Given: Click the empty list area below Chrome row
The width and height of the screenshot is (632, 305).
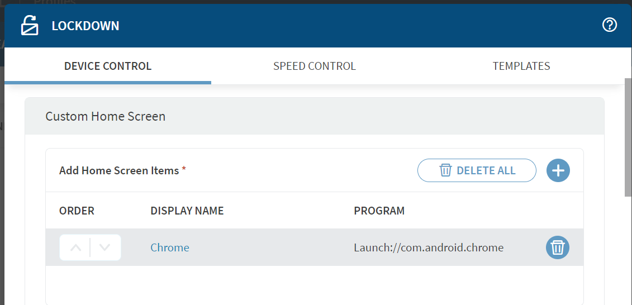Looking at the screenshot, I should pyautogui.click(x=314, y=285).
